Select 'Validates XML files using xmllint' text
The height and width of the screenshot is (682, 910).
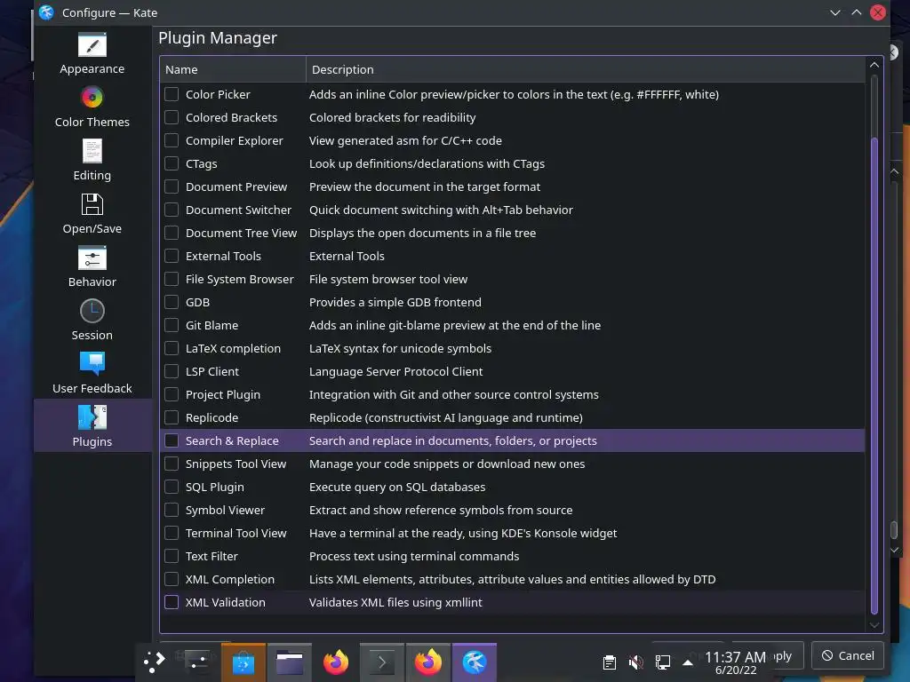(395, 602)
